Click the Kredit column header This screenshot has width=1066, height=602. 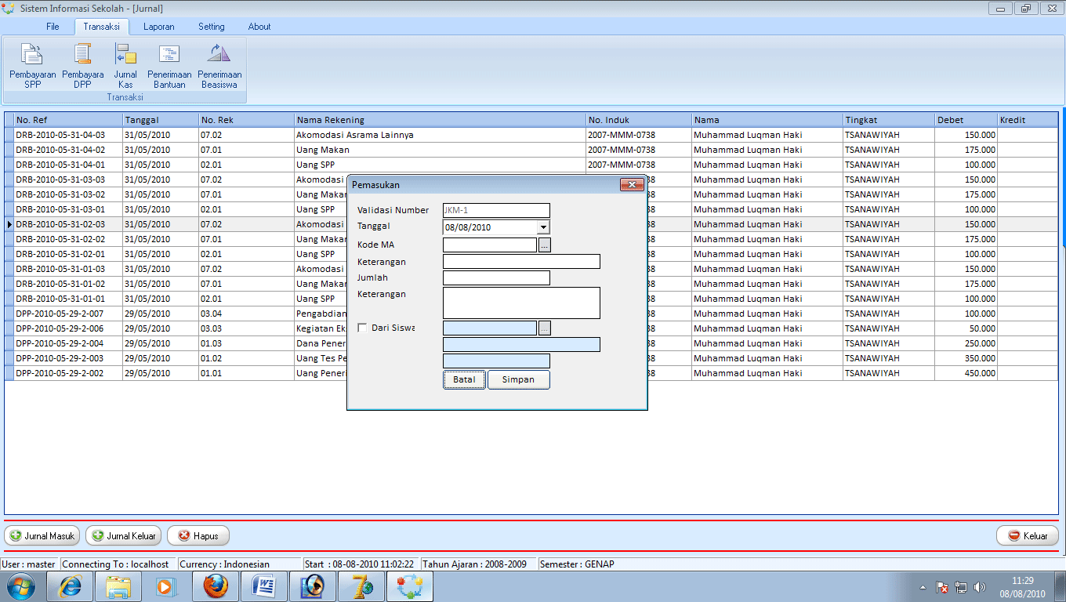1028,120
